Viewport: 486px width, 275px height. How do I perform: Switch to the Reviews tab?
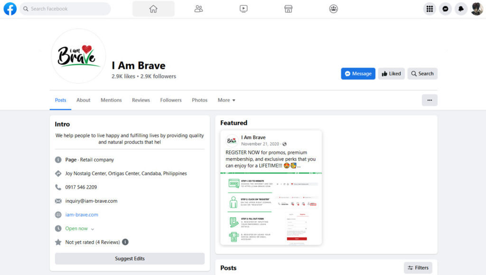pos(141,100)
